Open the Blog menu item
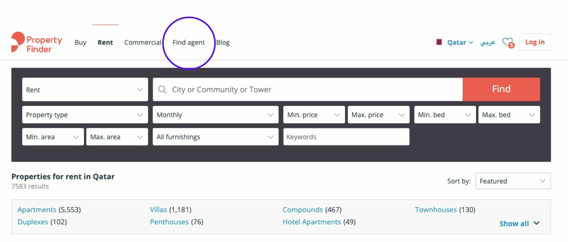The image size is (568, 242). (x=223, y=42)
